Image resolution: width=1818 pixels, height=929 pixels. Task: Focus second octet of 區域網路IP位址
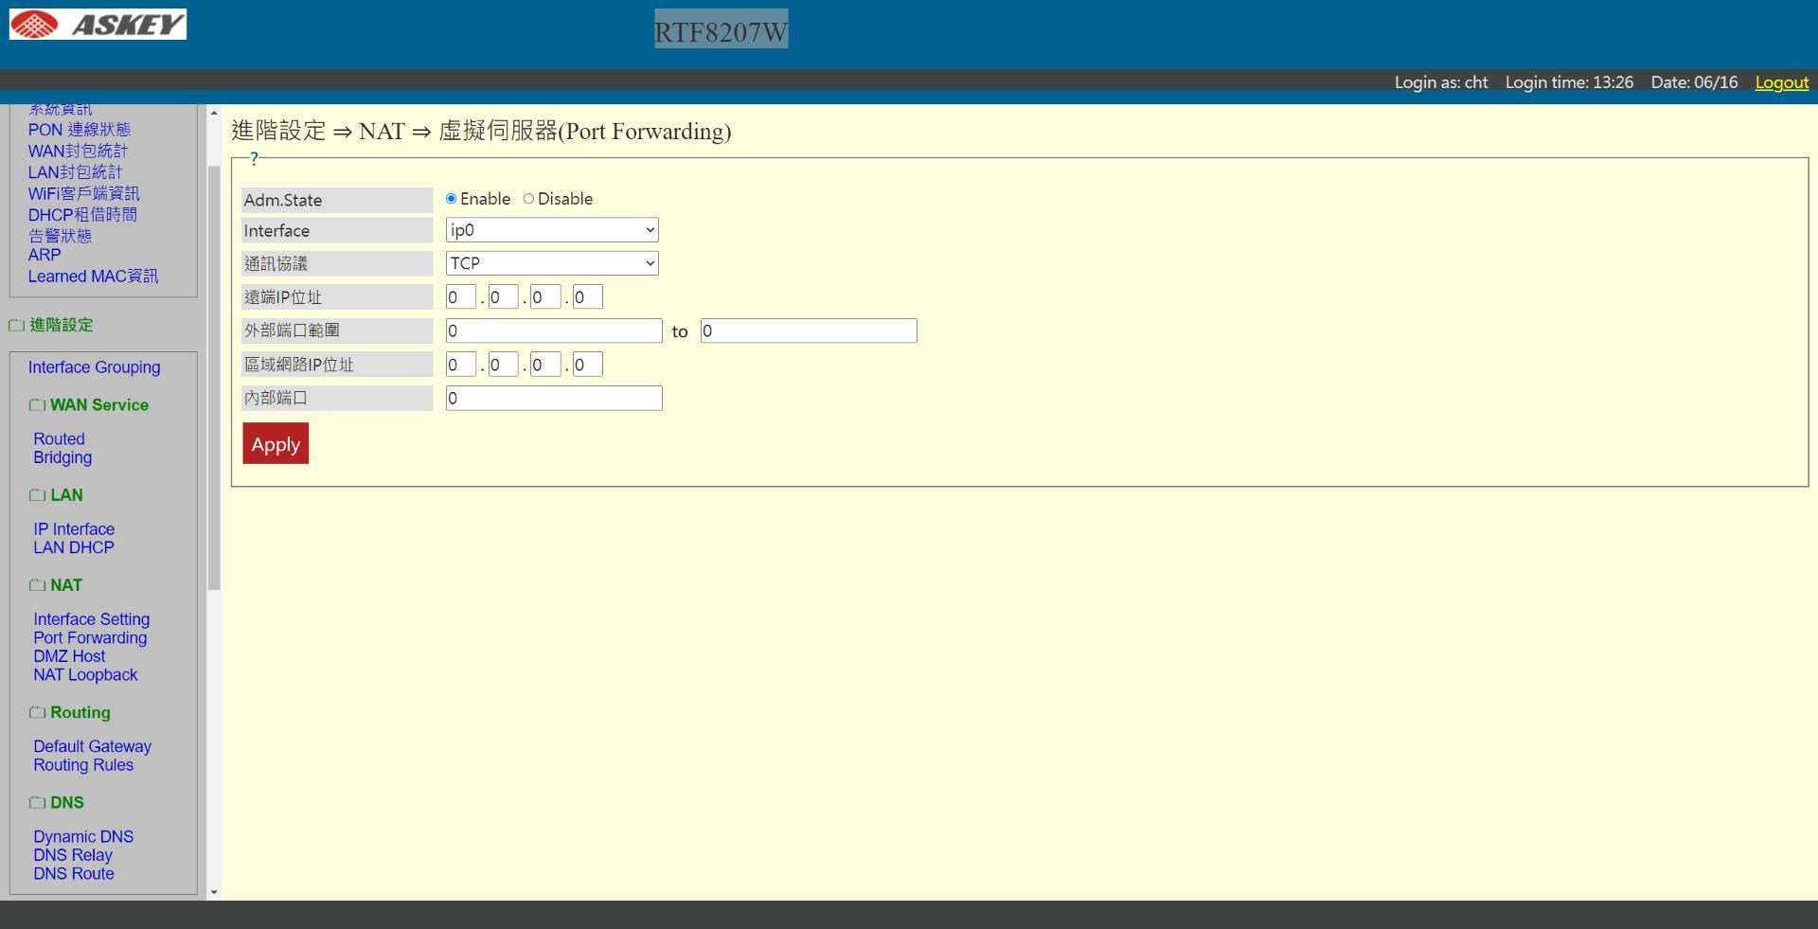coord(504,365)
